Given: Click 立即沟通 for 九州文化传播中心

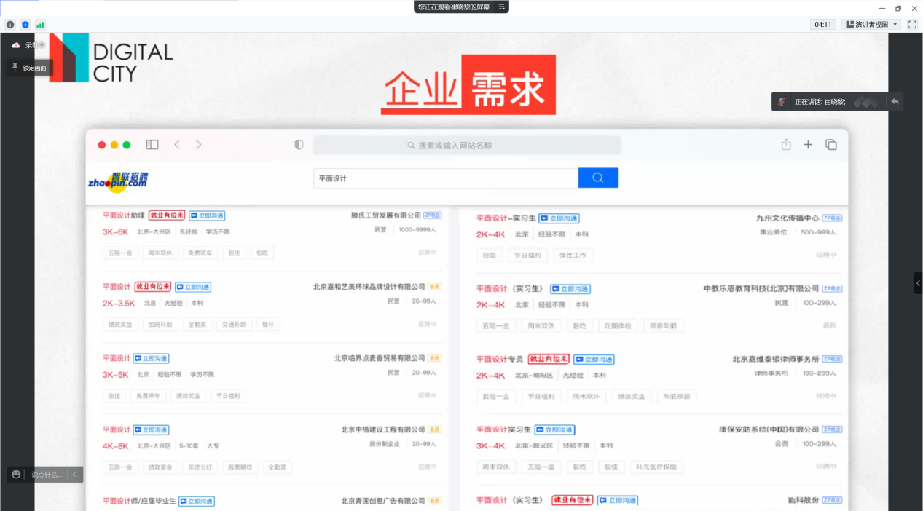Looking at the screenshot, I should (x=561, y=218).
